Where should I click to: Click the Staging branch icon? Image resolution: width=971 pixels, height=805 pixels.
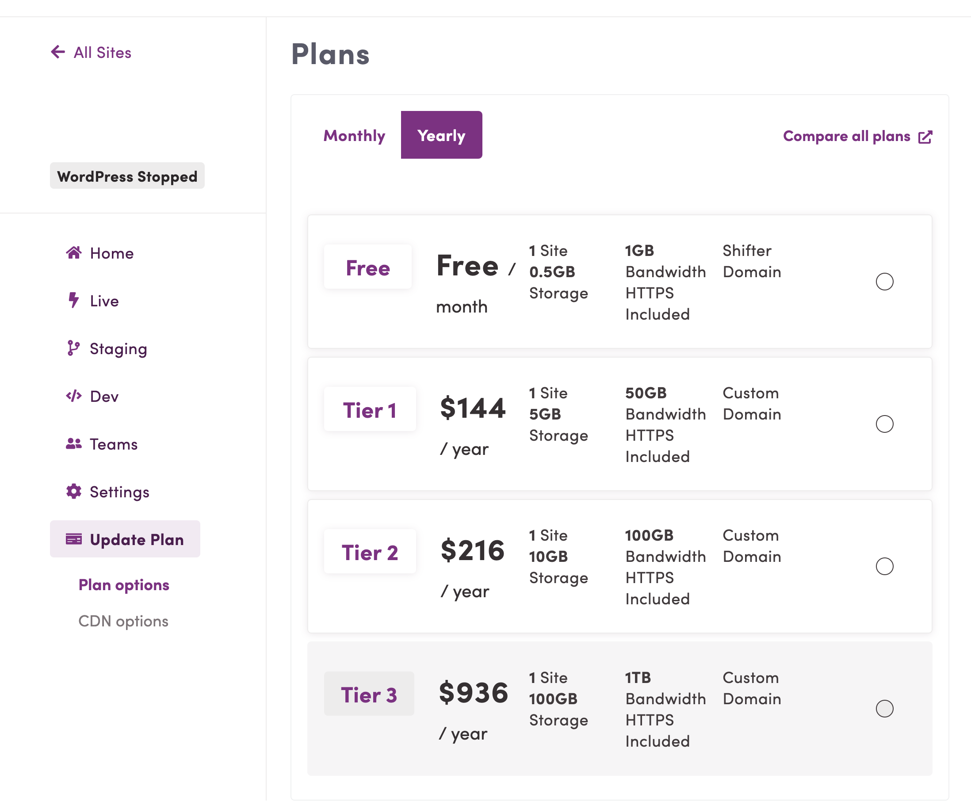73,348
